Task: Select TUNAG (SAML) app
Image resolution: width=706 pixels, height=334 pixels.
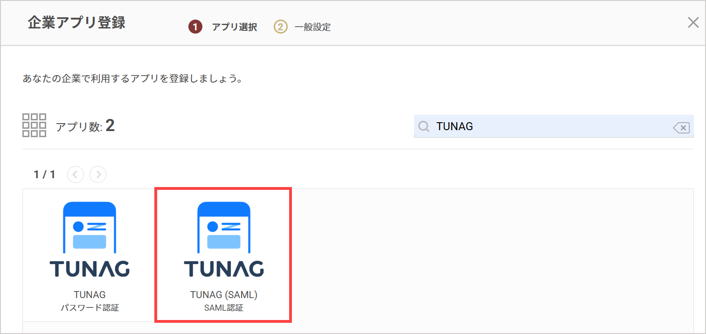Action: click(223, 255)
